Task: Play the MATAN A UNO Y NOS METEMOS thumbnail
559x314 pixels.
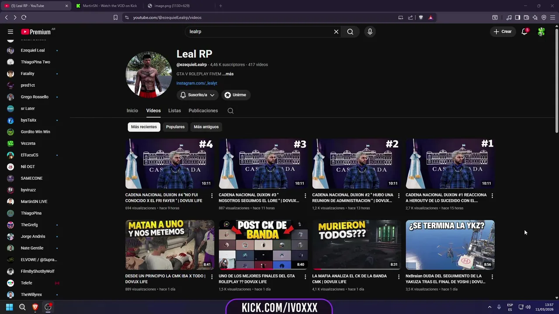Action: click(x=169, y=245)
